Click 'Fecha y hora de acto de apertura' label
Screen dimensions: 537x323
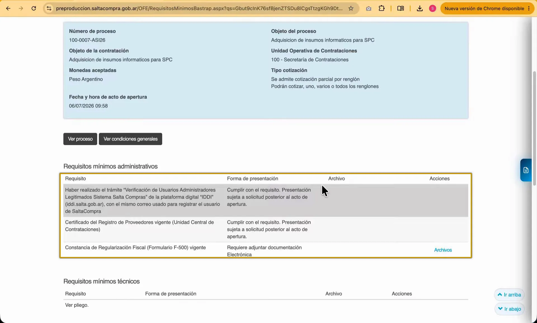(108, 97)
